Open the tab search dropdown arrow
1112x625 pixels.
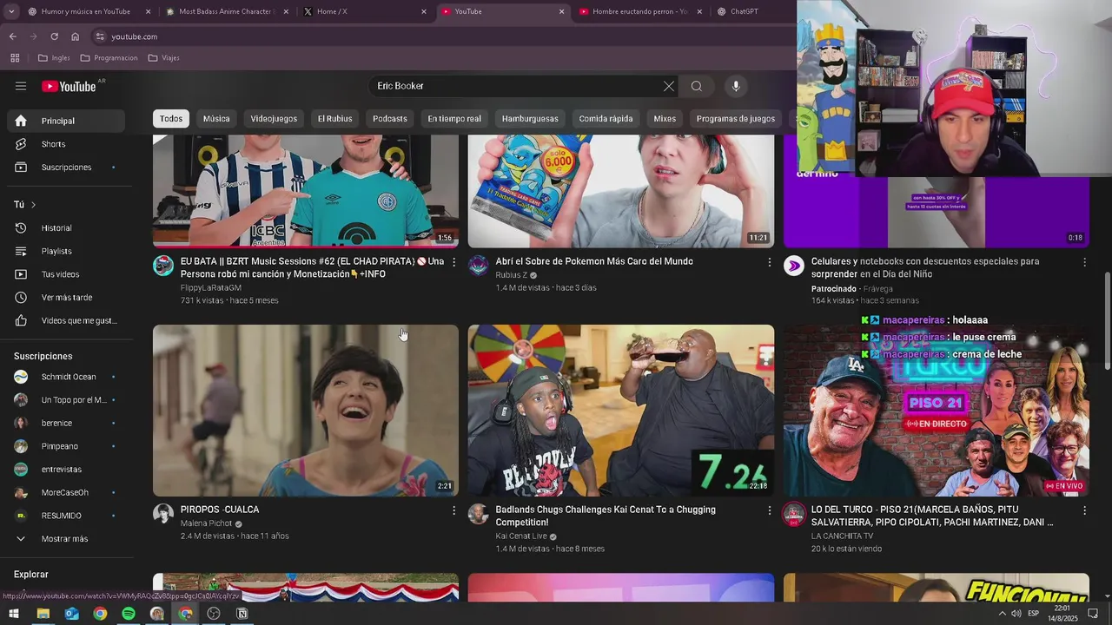(x=11, y=11)
